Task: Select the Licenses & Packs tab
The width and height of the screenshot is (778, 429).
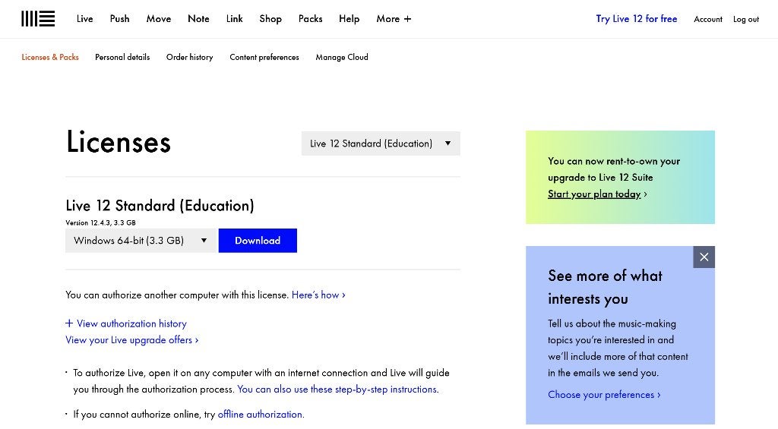Action: 50,57
